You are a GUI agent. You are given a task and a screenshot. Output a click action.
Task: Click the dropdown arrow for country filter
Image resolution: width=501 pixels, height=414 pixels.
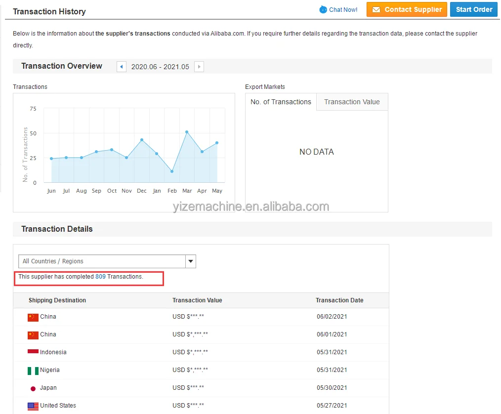click(x=191, y=261)
